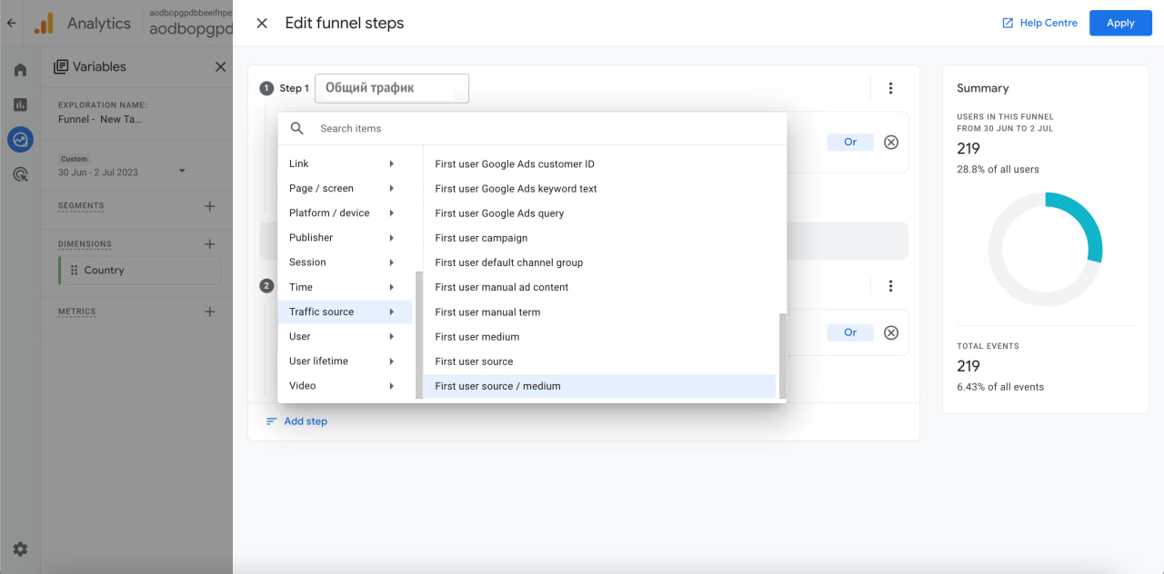The image size is (1164, 574).
Task: Select First user source / medium
Action: tap(497, 386)
